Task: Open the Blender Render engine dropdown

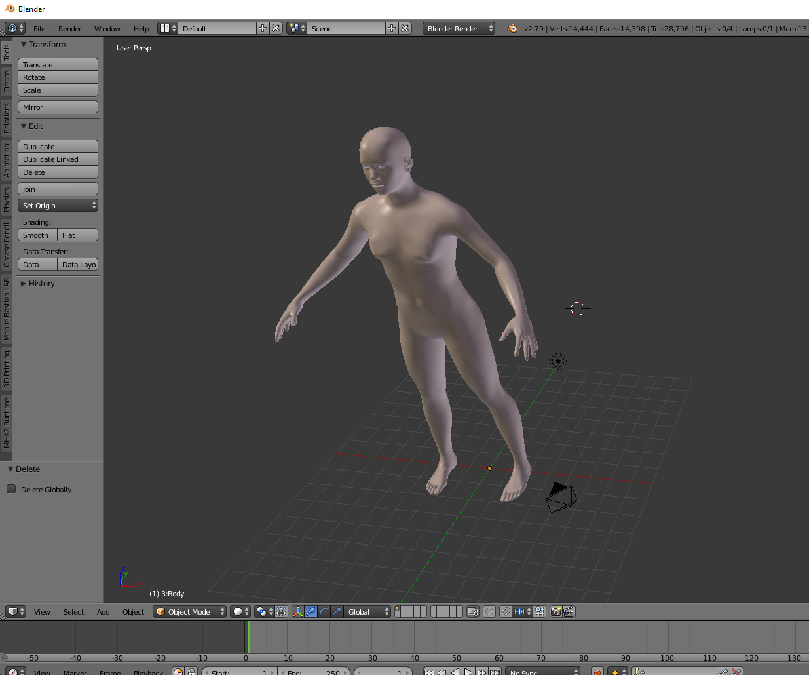Action: [x=459, y=28]
